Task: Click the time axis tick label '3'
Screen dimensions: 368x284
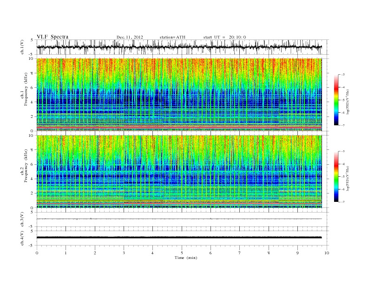Action: [124, 253]
